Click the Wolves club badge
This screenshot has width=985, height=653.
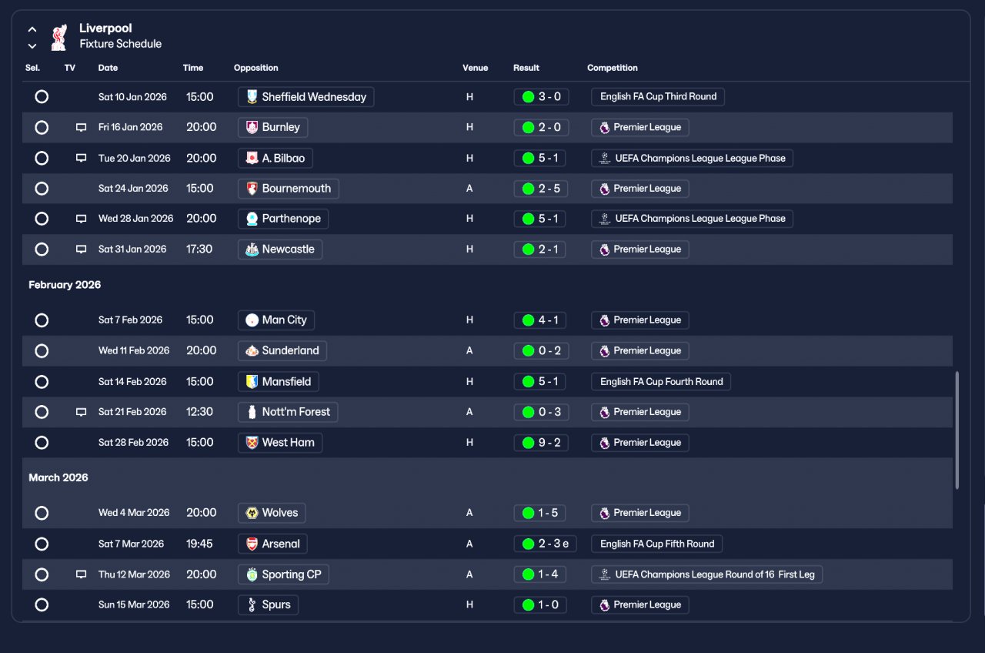pos(252,513)
